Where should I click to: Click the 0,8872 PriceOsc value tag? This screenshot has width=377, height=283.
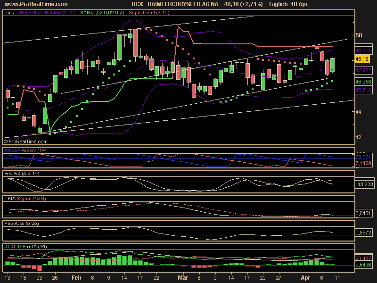(363, 233)
